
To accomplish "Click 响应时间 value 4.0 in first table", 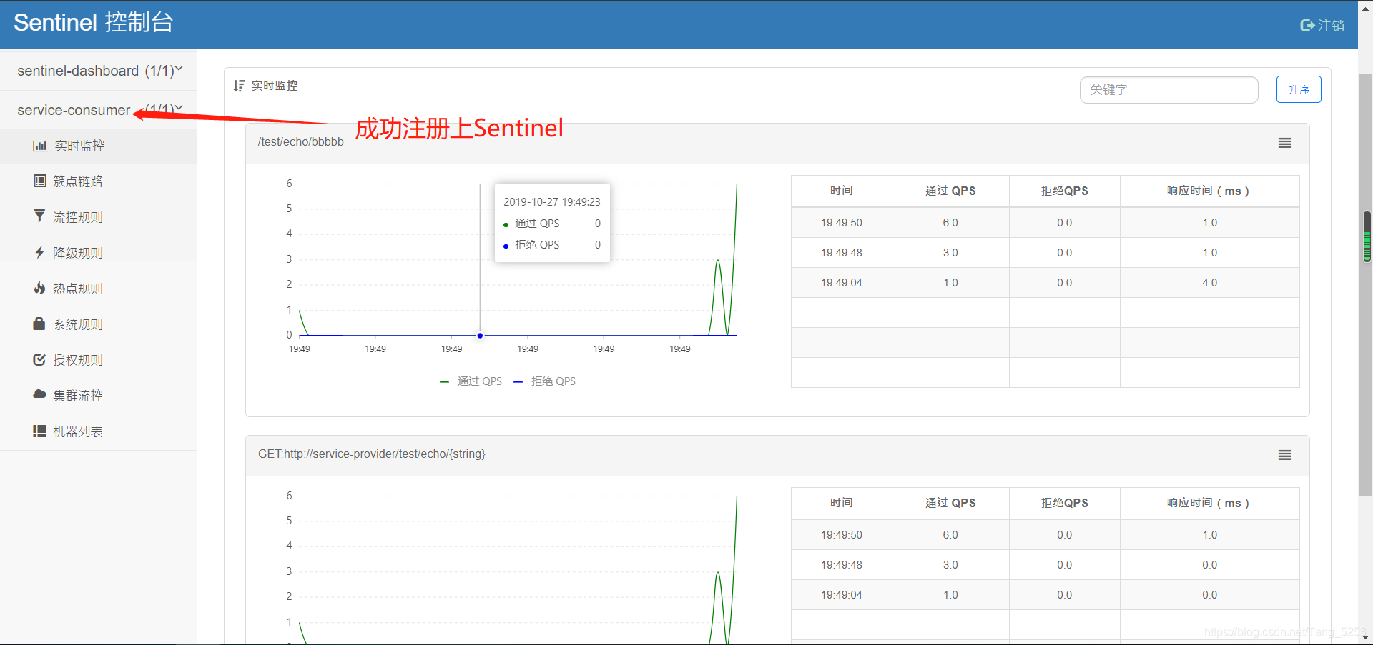I will click(1209, 283).
